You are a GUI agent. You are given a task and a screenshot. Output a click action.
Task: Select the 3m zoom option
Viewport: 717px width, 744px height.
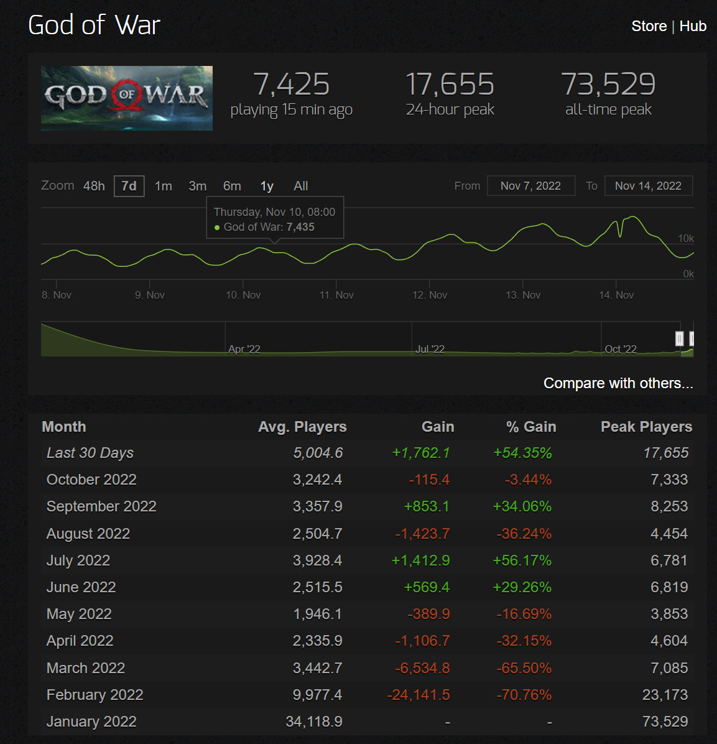click(197, 185)
